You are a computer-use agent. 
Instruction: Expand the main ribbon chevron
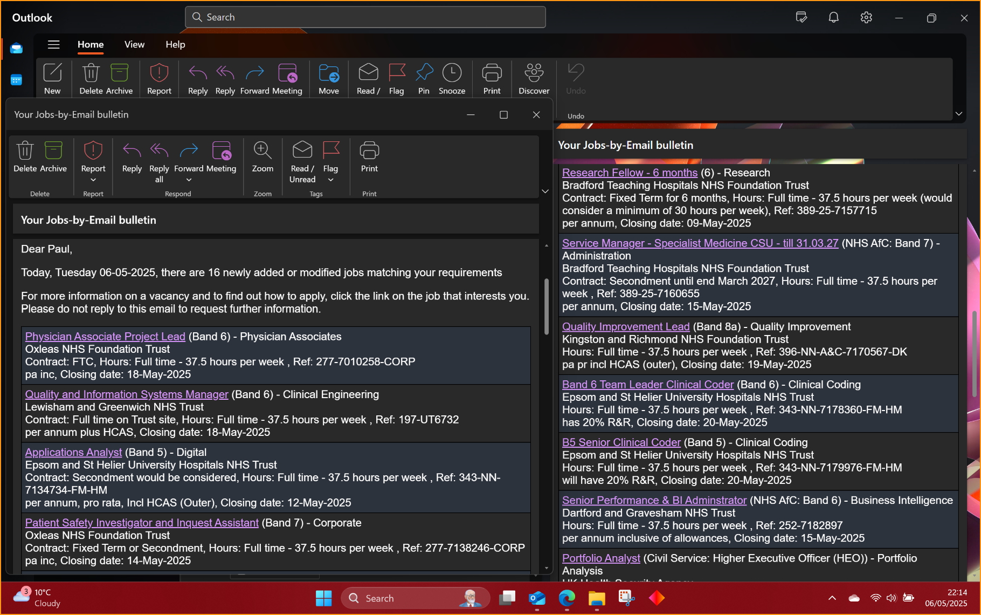(x=958, y=114)
